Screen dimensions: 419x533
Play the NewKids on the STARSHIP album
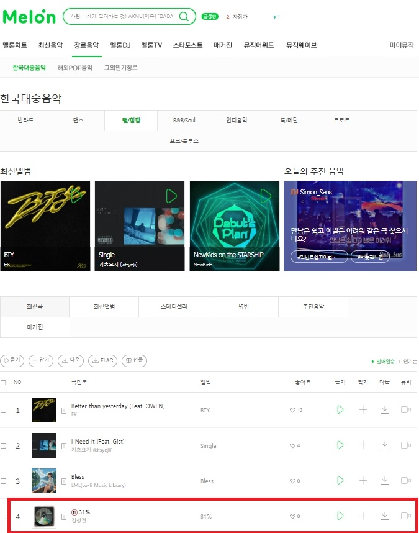[266, 196]
